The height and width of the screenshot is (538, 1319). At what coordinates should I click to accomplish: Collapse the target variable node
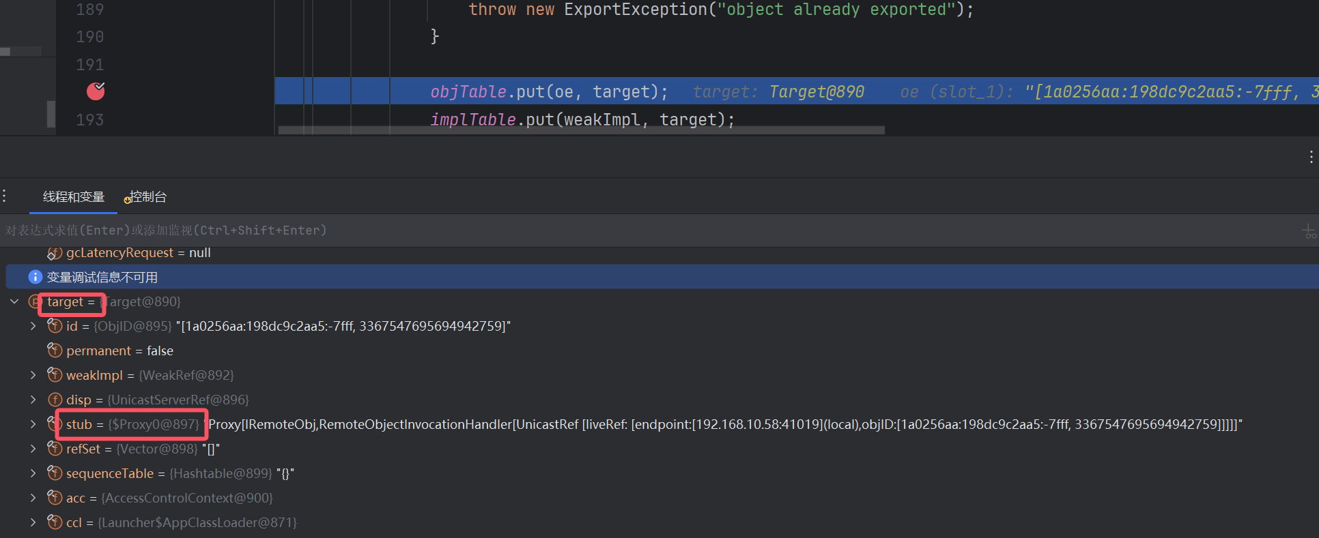click(x=14, y=301)
